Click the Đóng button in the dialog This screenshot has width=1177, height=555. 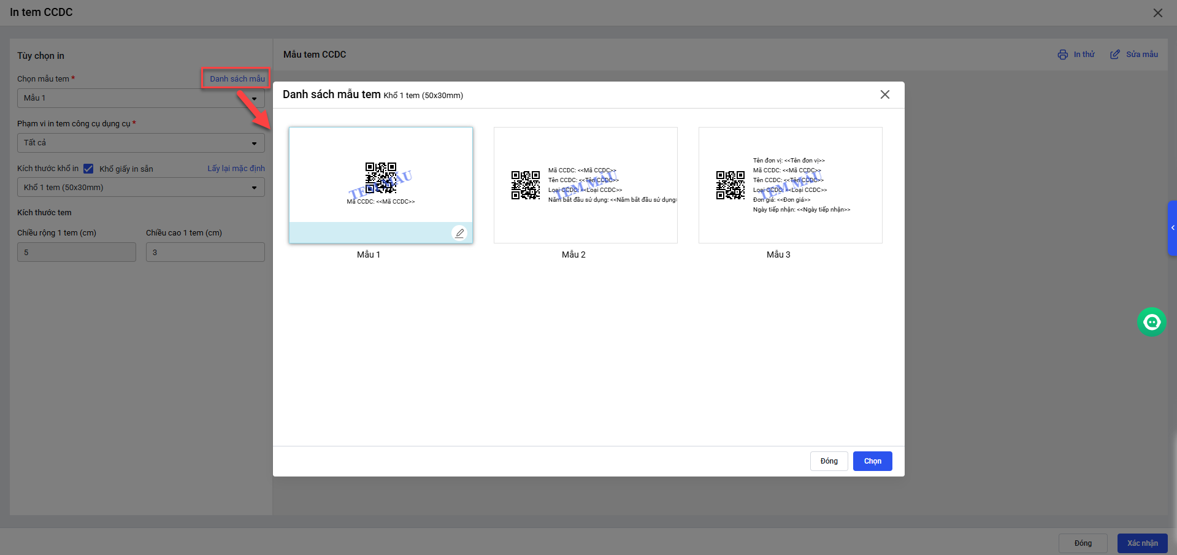click(x=829, y=461)
